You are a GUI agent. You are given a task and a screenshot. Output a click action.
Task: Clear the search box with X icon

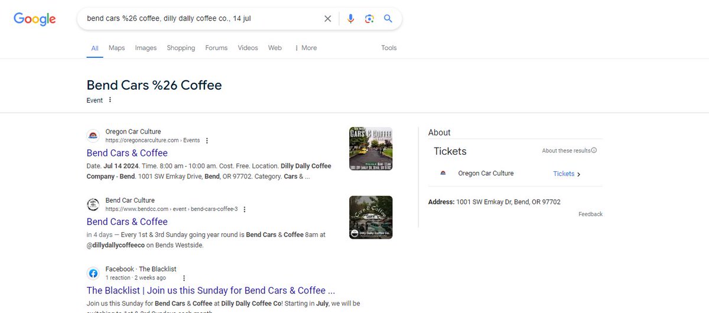coord(328,19)
